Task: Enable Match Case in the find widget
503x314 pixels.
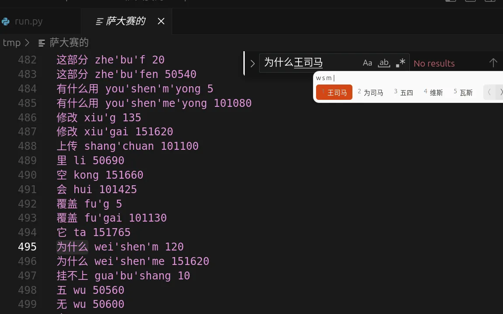Action: click(367, 63)
